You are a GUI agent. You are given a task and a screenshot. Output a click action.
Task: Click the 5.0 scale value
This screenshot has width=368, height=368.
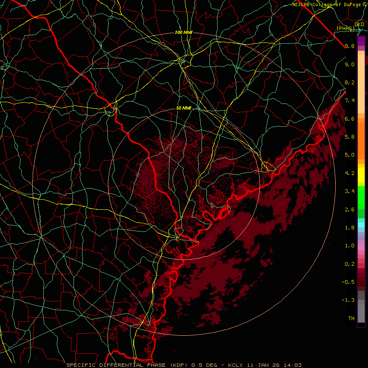click(350, 155)
